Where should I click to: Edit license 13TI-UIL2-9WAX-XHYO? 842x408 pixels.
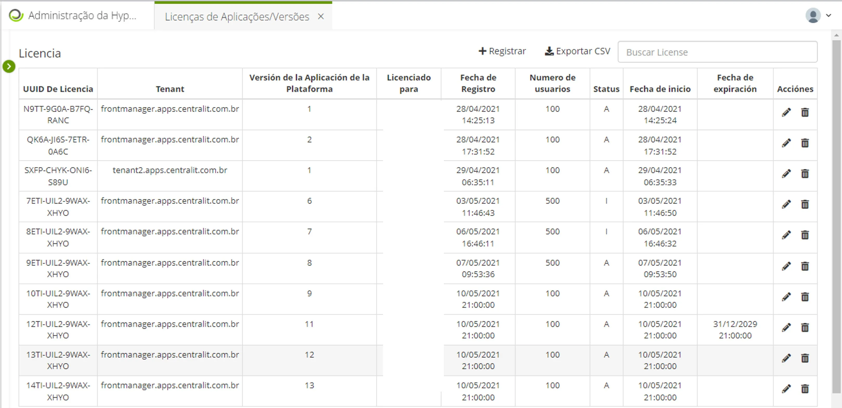click(786, 358)
